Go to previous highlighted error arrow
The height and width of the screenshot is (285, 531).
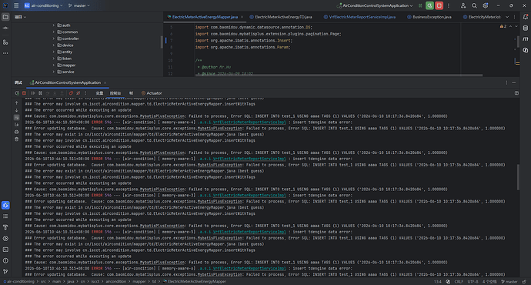[x=511, y=26]
